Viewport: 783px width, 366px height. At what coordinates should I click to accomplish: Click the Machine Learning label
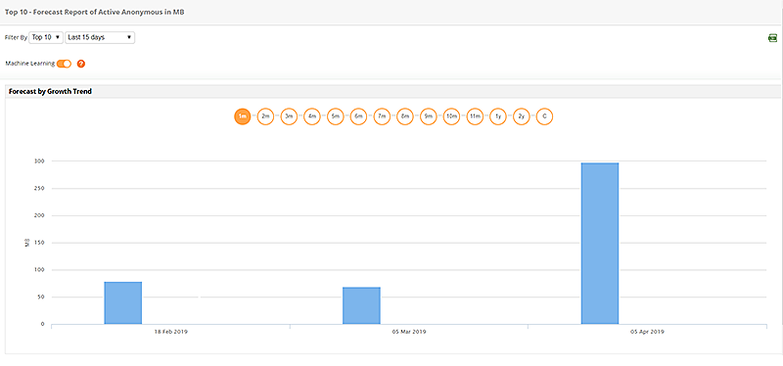(x=29, y=64)
